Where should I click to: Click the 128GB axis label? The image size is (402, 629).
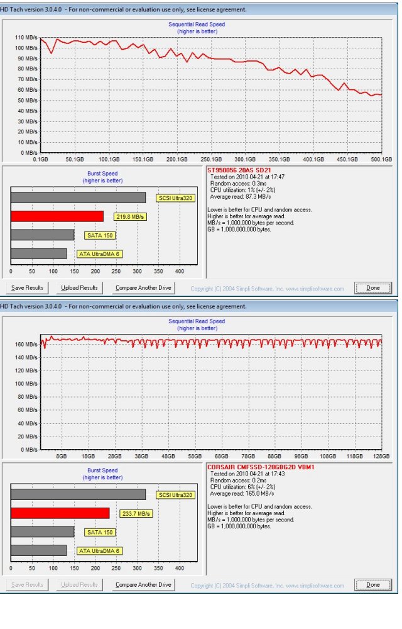pos(381,456)
